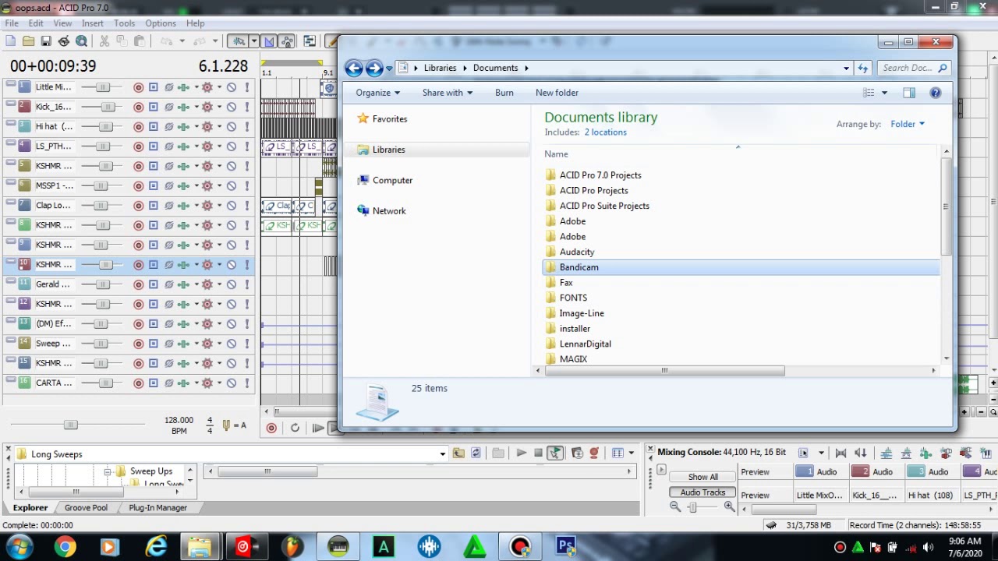Screen dimensions: 998x561
Task: Open Google Chrome from Windows taskbar
Action: tap(65, 547)
